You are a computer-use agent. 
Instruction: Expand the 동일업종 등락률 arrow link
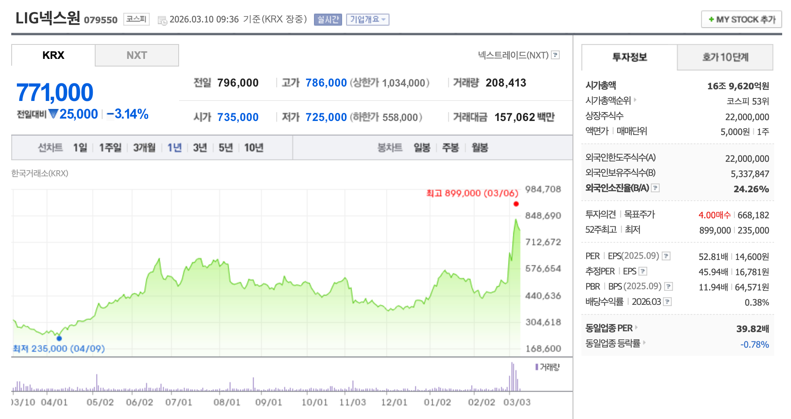pos(644,342)
